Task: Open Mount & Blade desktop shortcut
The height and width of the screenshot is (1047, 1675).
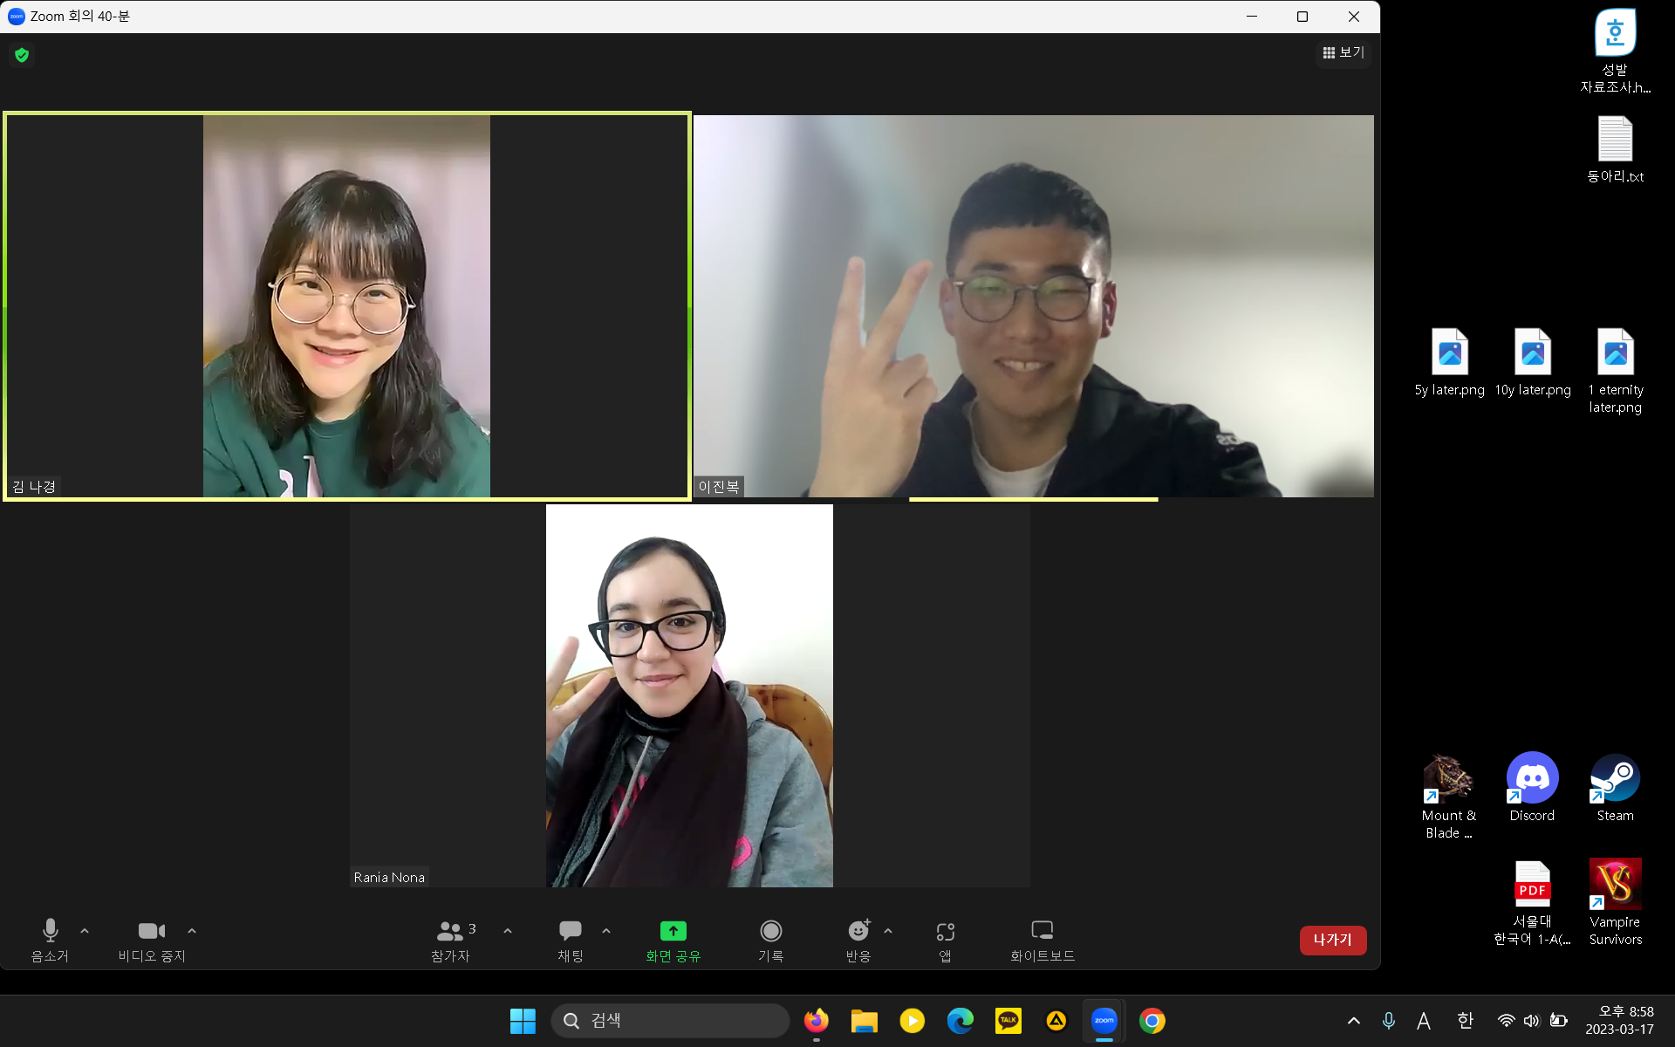Action: click(1449, 797)
